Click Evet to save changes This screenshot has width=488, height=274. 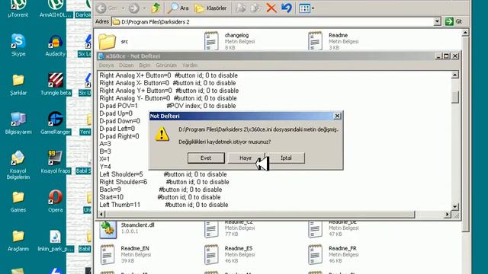pyautogui.click(x=206, y=158)
